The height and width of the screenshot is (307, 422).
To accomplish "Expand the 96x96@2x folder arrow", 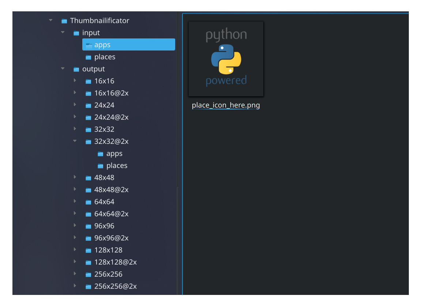I will [75, 237].
